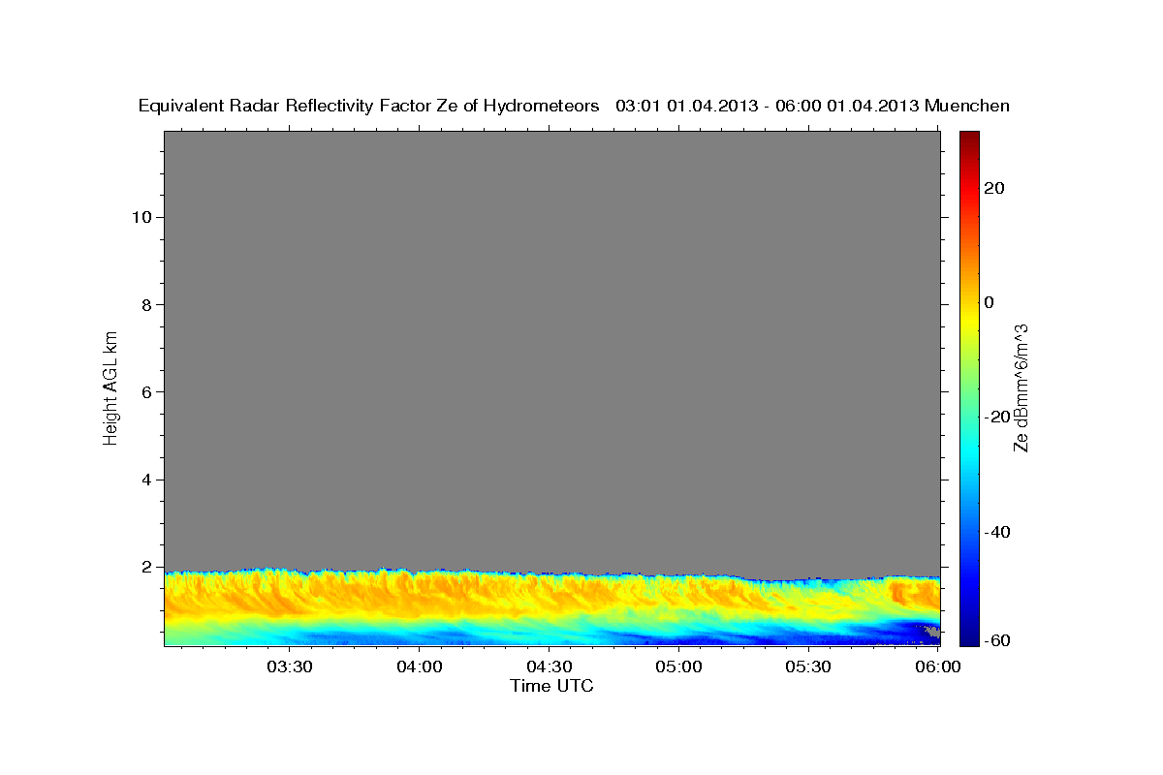Click the height axis tick label '4'

145,480
